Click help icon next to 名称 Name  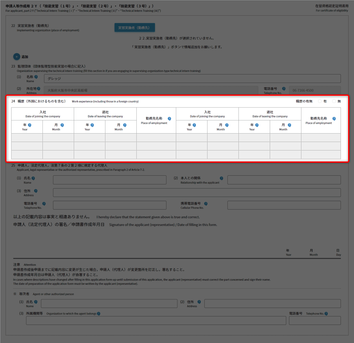pos(36,77)
